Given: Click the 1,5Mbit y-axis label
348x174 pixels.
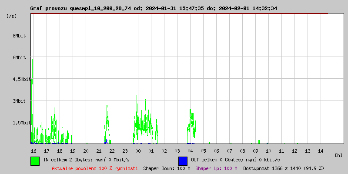Looking at the screenshot, I should coord(20,123).
